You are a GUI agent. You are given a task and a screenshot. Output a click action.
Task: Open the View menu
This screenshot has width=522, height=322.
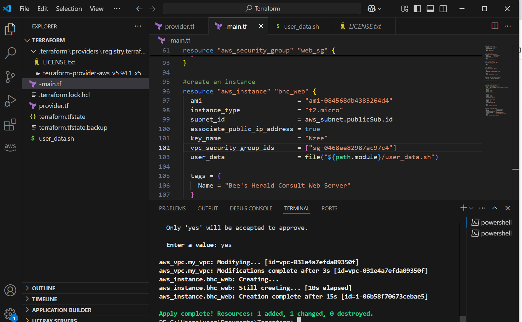97,9
